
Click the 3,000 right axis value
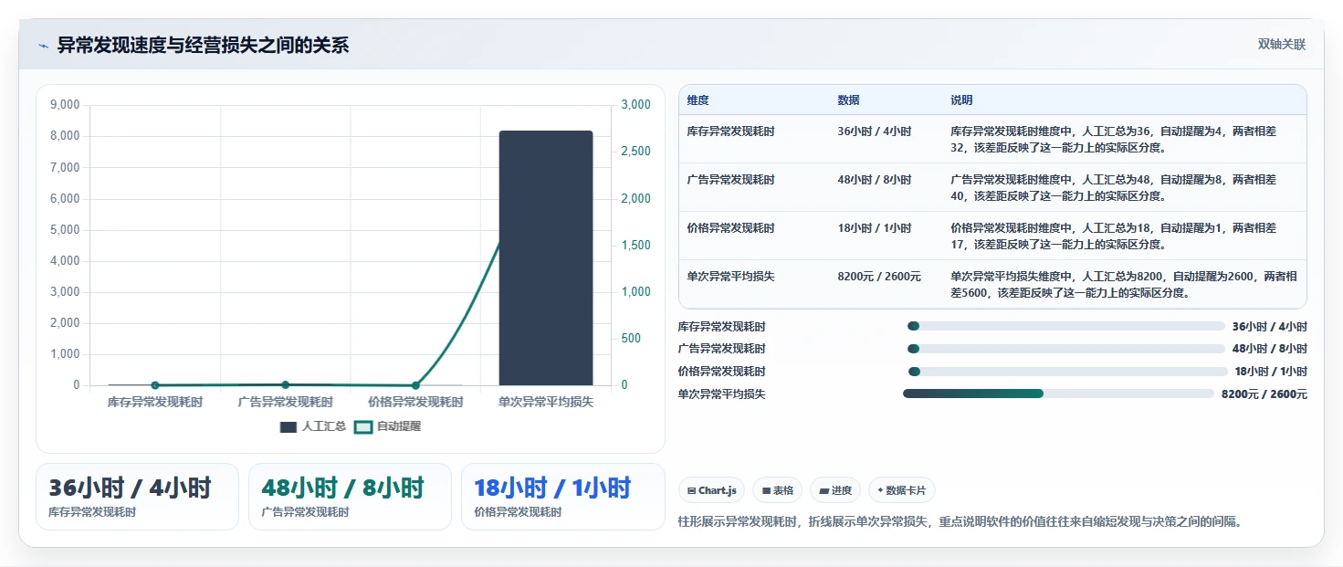coord(636,105)
